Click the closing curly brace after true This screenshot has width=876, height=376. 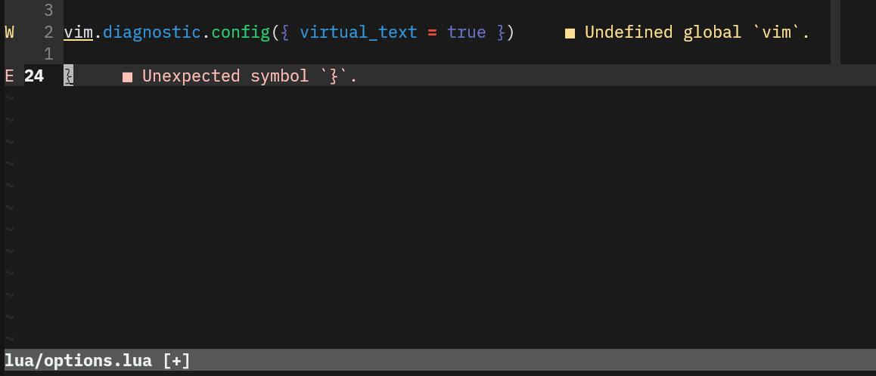(500, 32)
